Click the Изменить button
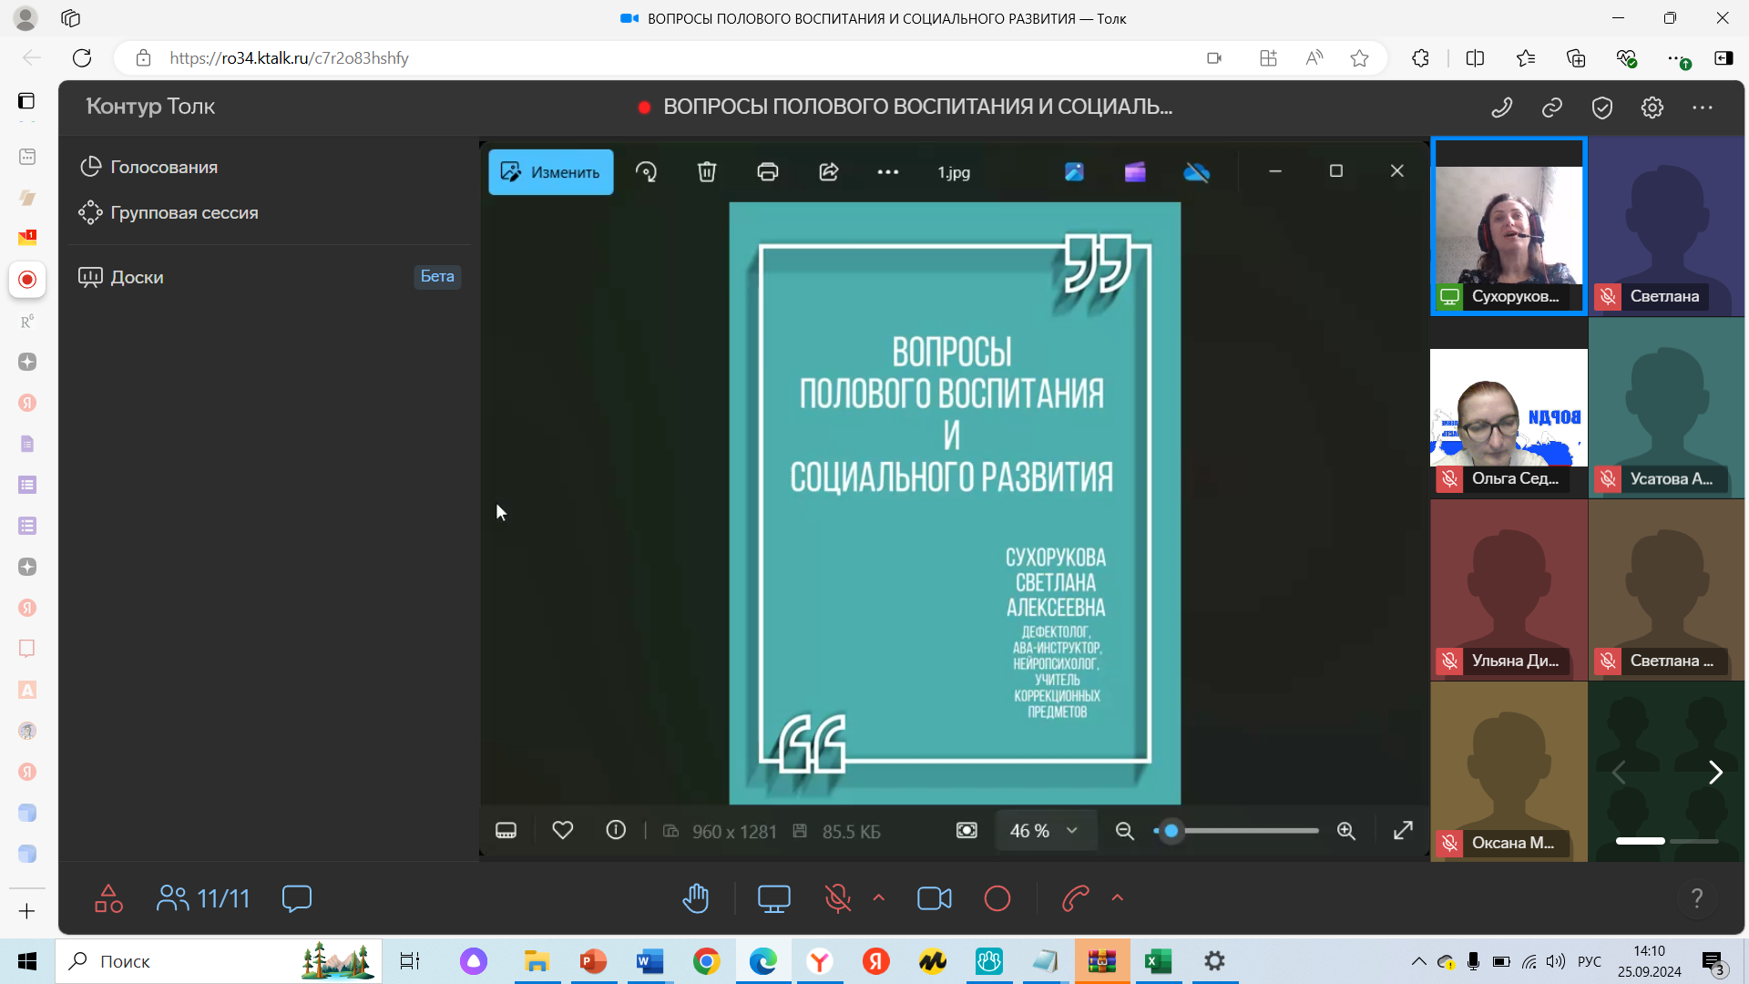The height and width of the screenshot is (984, 1749). pos(551,172)
